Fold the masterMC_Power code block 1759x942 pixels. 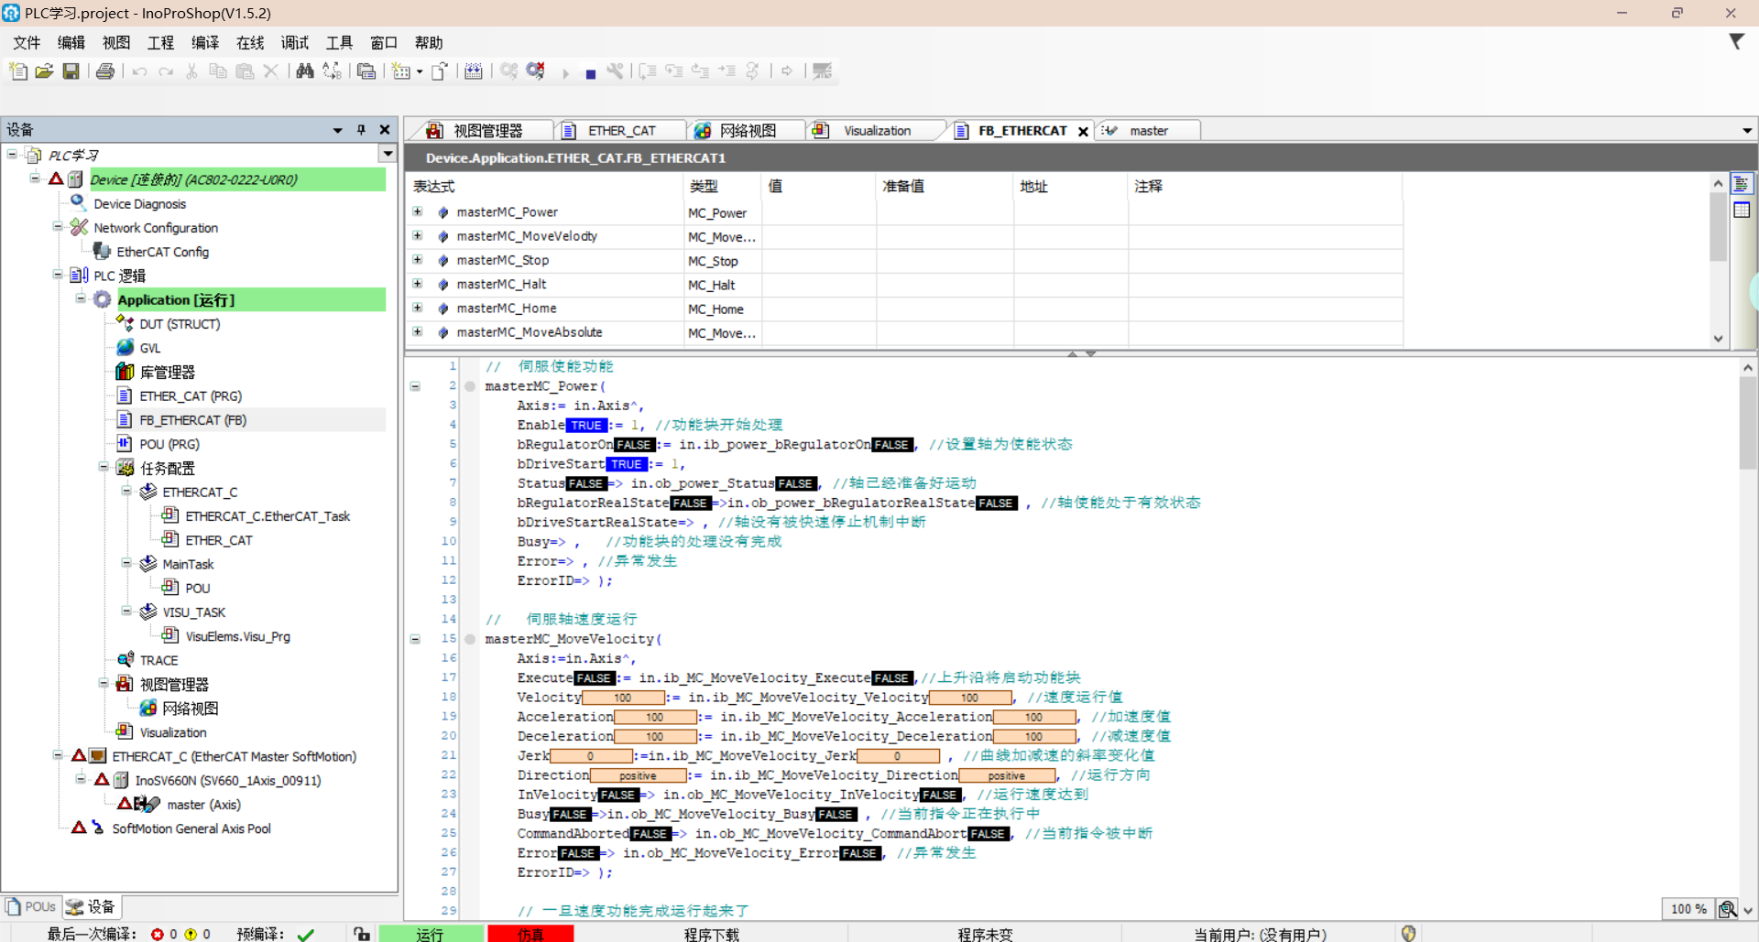point(415,386)
